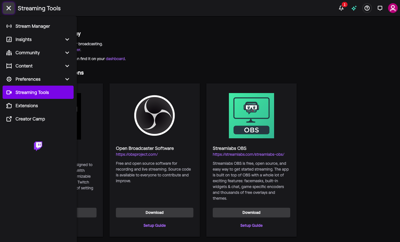
Task: Click the Extensions puzzle icon
Action: pos(9,106)
